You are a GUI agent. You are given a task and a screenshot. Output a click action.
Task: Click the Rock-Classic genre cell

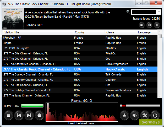(x=115, y=69)
